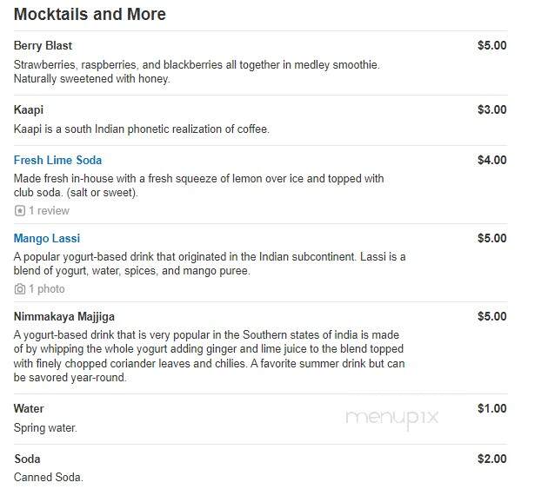Click the camera photo icon under Mango Lassi
The image size is (548, 489).
pos(19,289)
